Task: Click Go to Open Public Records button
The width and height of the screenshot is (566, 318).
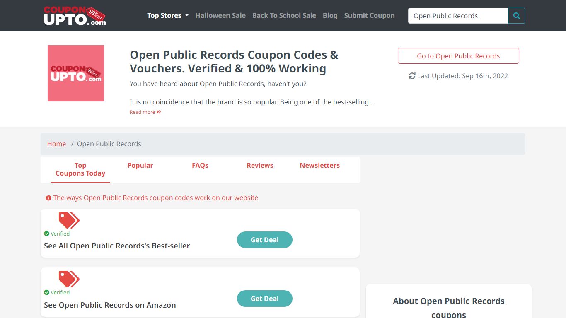Action: tap(458, 56)
